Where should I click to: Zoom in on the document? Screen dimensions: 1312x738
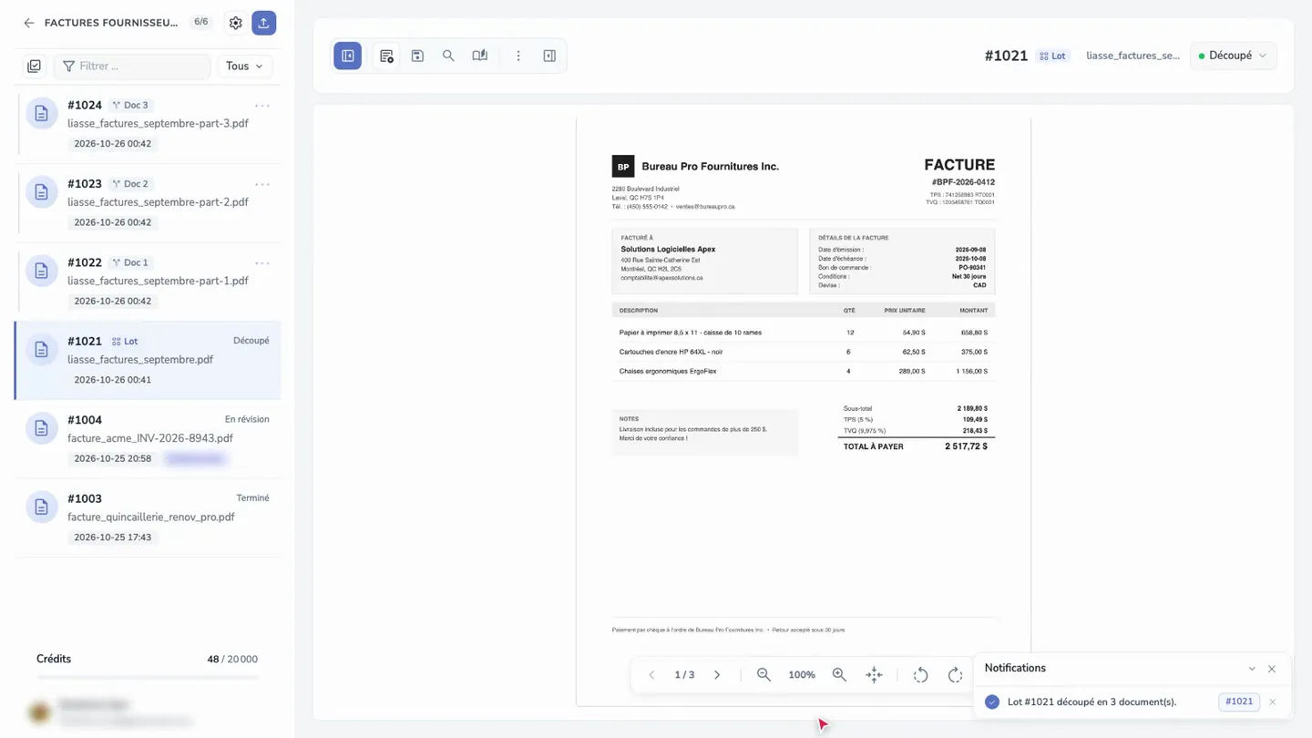(839, 675)
